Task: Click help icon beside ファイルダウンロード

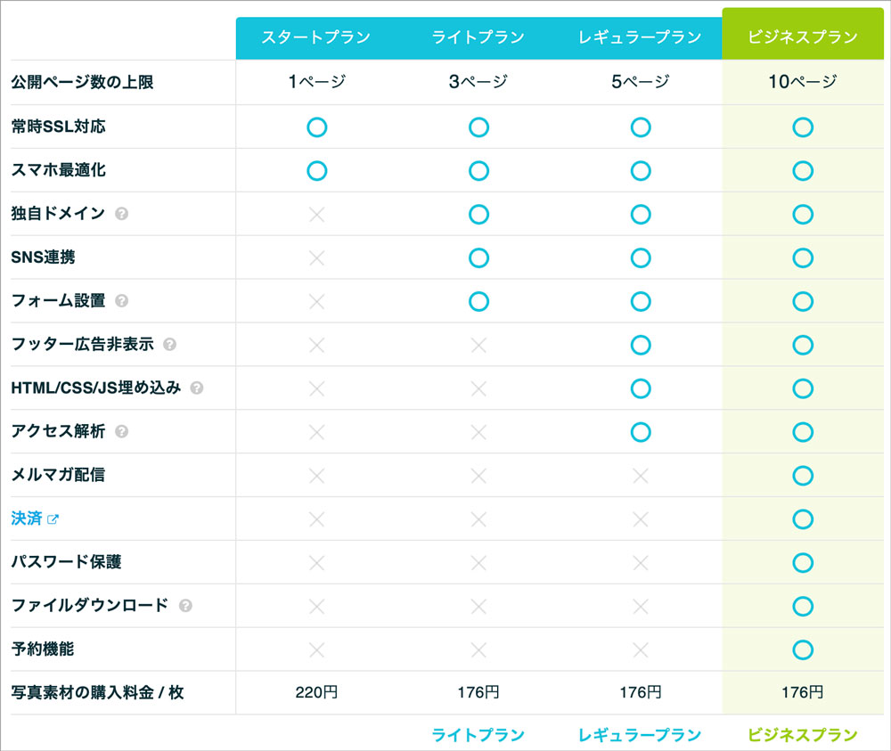Action: click(185, 606)
